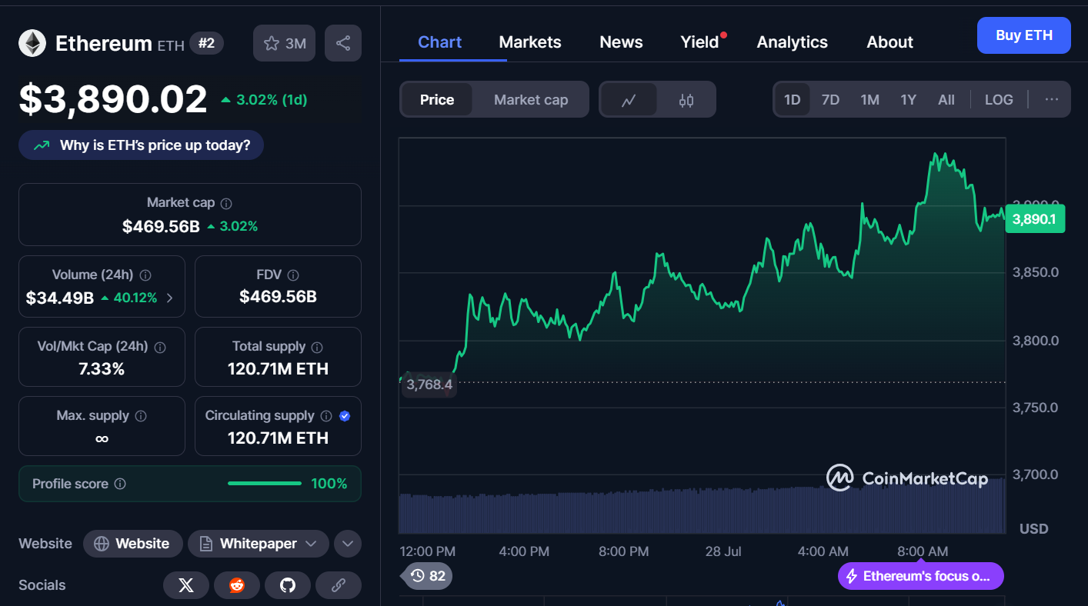This screenshot has width=1088, height=606.
Task: Expand more website links chevron button
Action: pos(348,544)
